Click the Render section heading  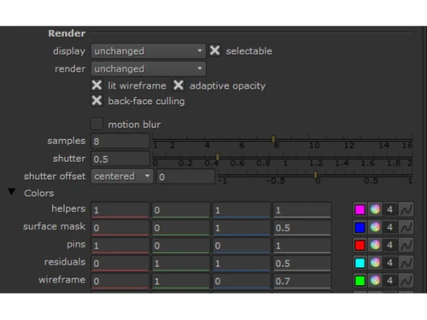click(x=67, y=33)
